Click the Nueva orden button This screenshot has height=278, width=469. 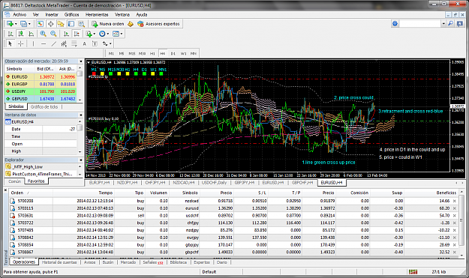click(107, 23)
